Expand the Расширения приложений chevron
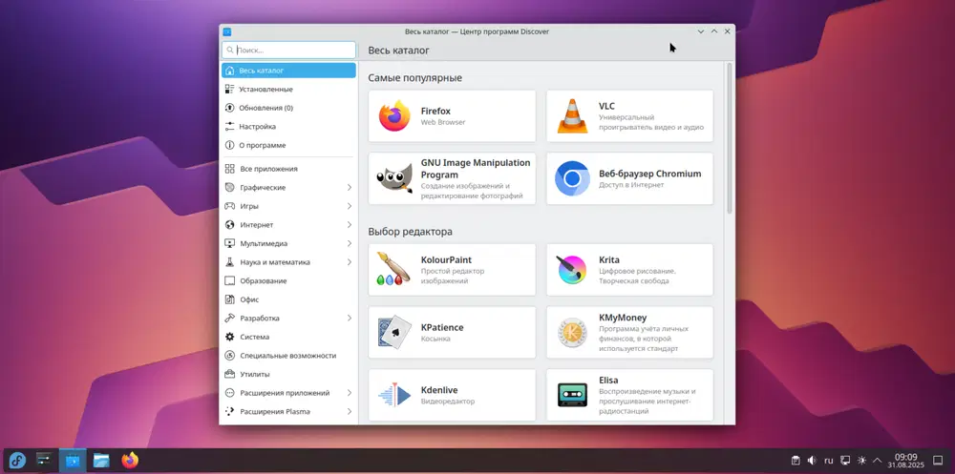The image size is (955, 474). pyautogui.click(x=350, y=393)
